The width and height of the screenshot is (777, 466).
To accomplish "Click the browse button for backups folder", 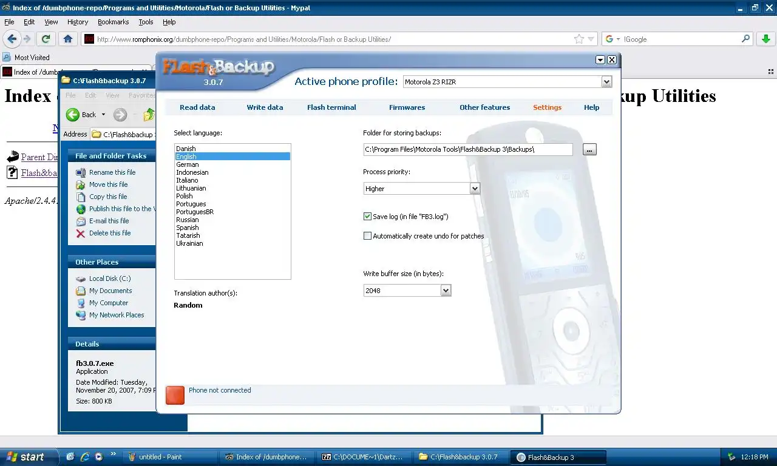I will [x=589, y=149].
